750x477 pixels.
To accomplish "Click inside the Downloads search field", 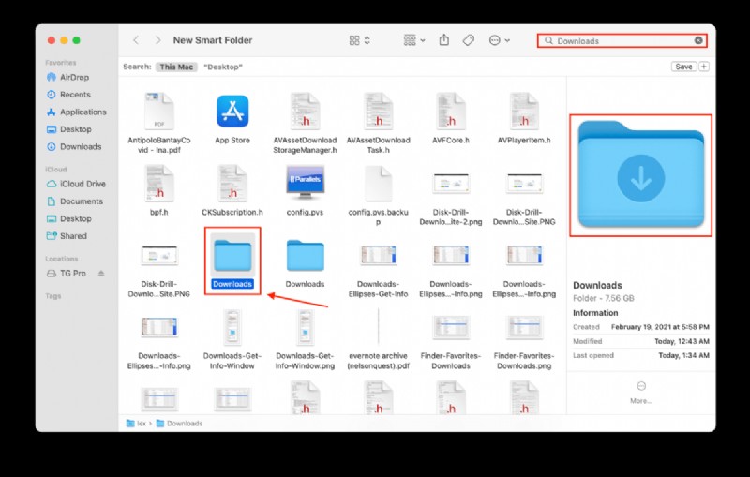I will (x=622, y=41).
